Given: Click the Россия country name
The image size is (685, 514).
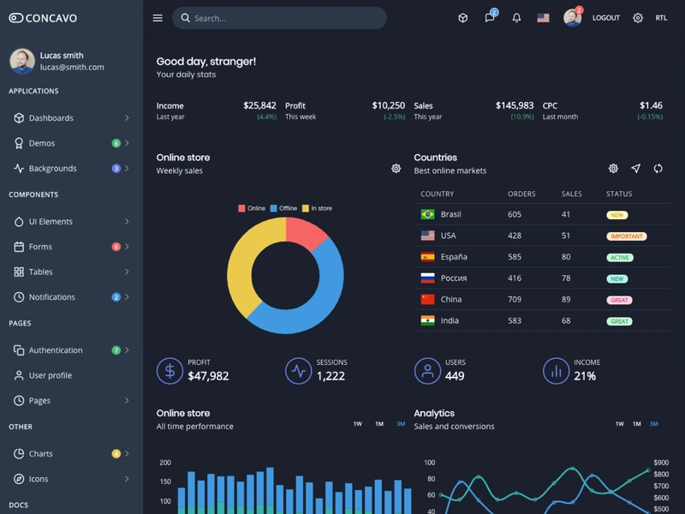Looking at the screenshot, I should (x=454, y=278).
